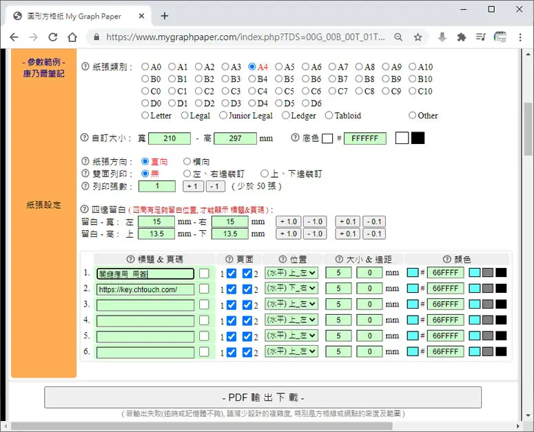
Task: Click the help icon in 顏色 column header
Action: pyautogui.click(x=446, y=259)
